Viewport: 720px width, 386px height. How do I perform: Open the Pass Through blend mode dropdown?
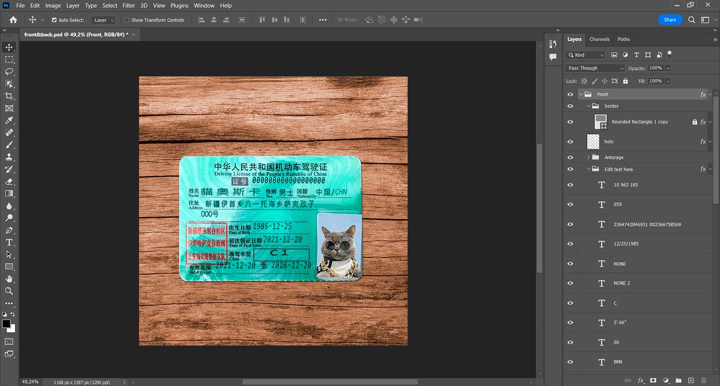[595, 68]
